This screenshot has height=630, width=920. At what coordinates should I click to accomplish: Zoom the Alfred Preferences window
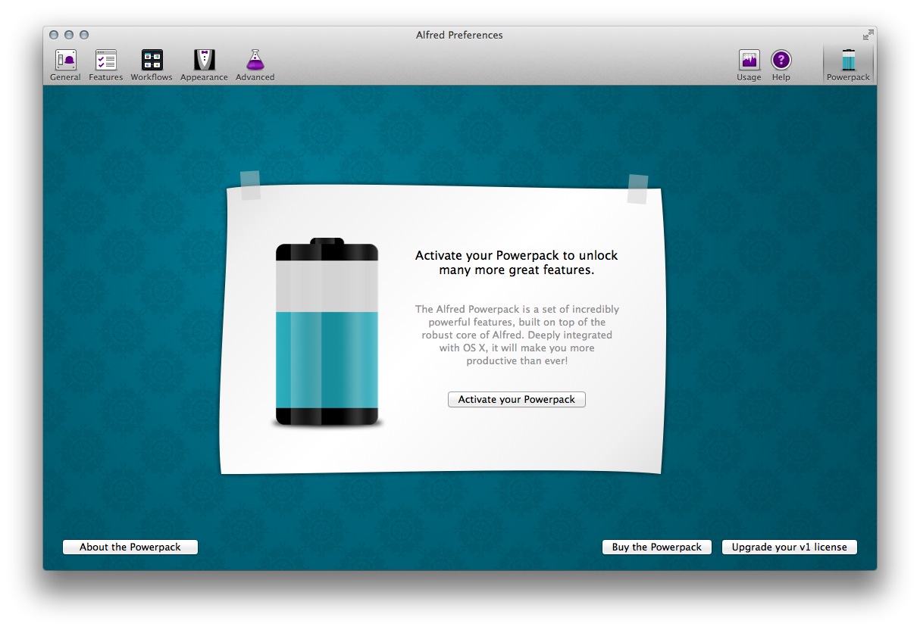84,35
